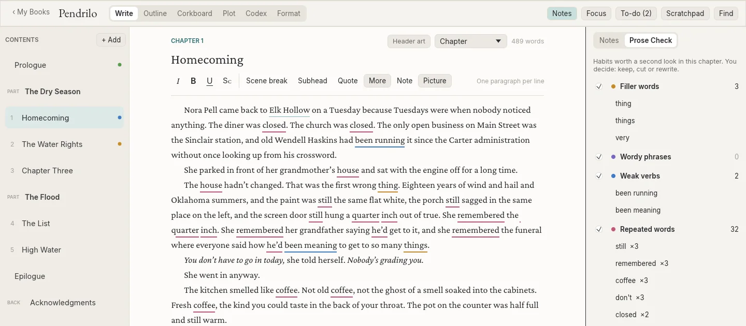Apply small caps (Sc) formatting

pyautogui.click(x=227, y=81)
